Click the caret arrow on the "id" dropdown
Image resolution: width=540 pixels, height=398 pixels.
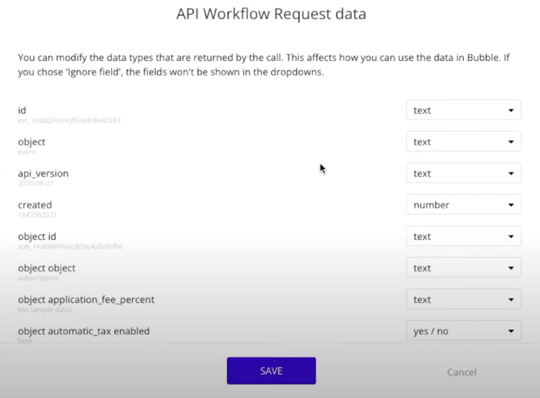pos(512,110)
